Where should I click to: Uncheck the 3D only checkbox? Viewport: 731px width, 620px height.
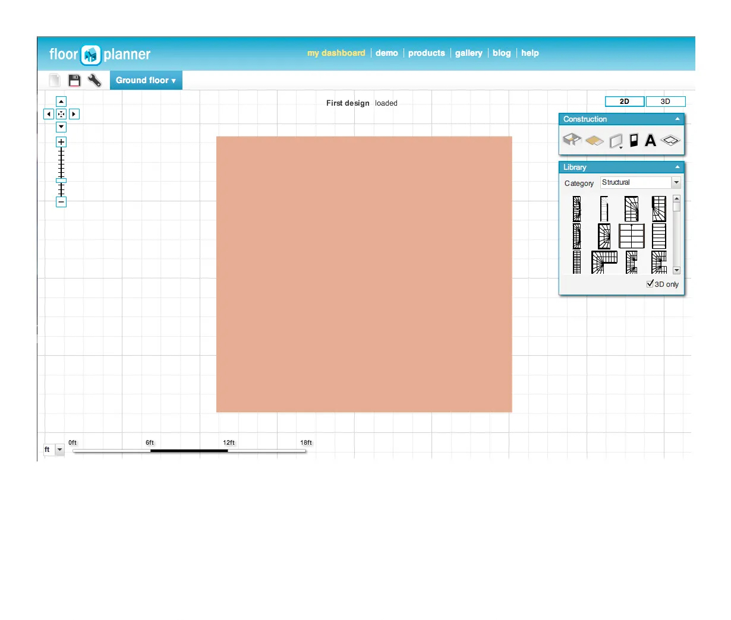point(650,284)
